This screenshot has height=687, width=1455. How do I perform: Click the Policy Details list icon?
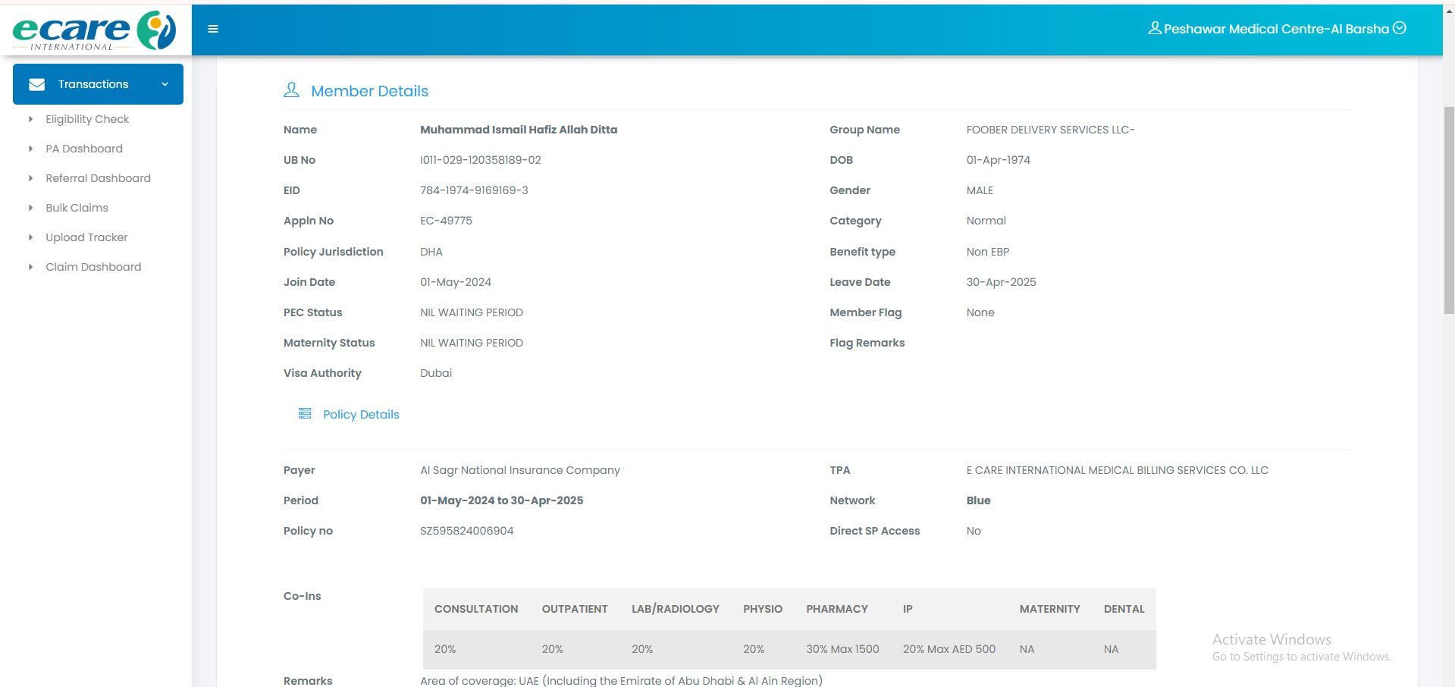(305, 413)
